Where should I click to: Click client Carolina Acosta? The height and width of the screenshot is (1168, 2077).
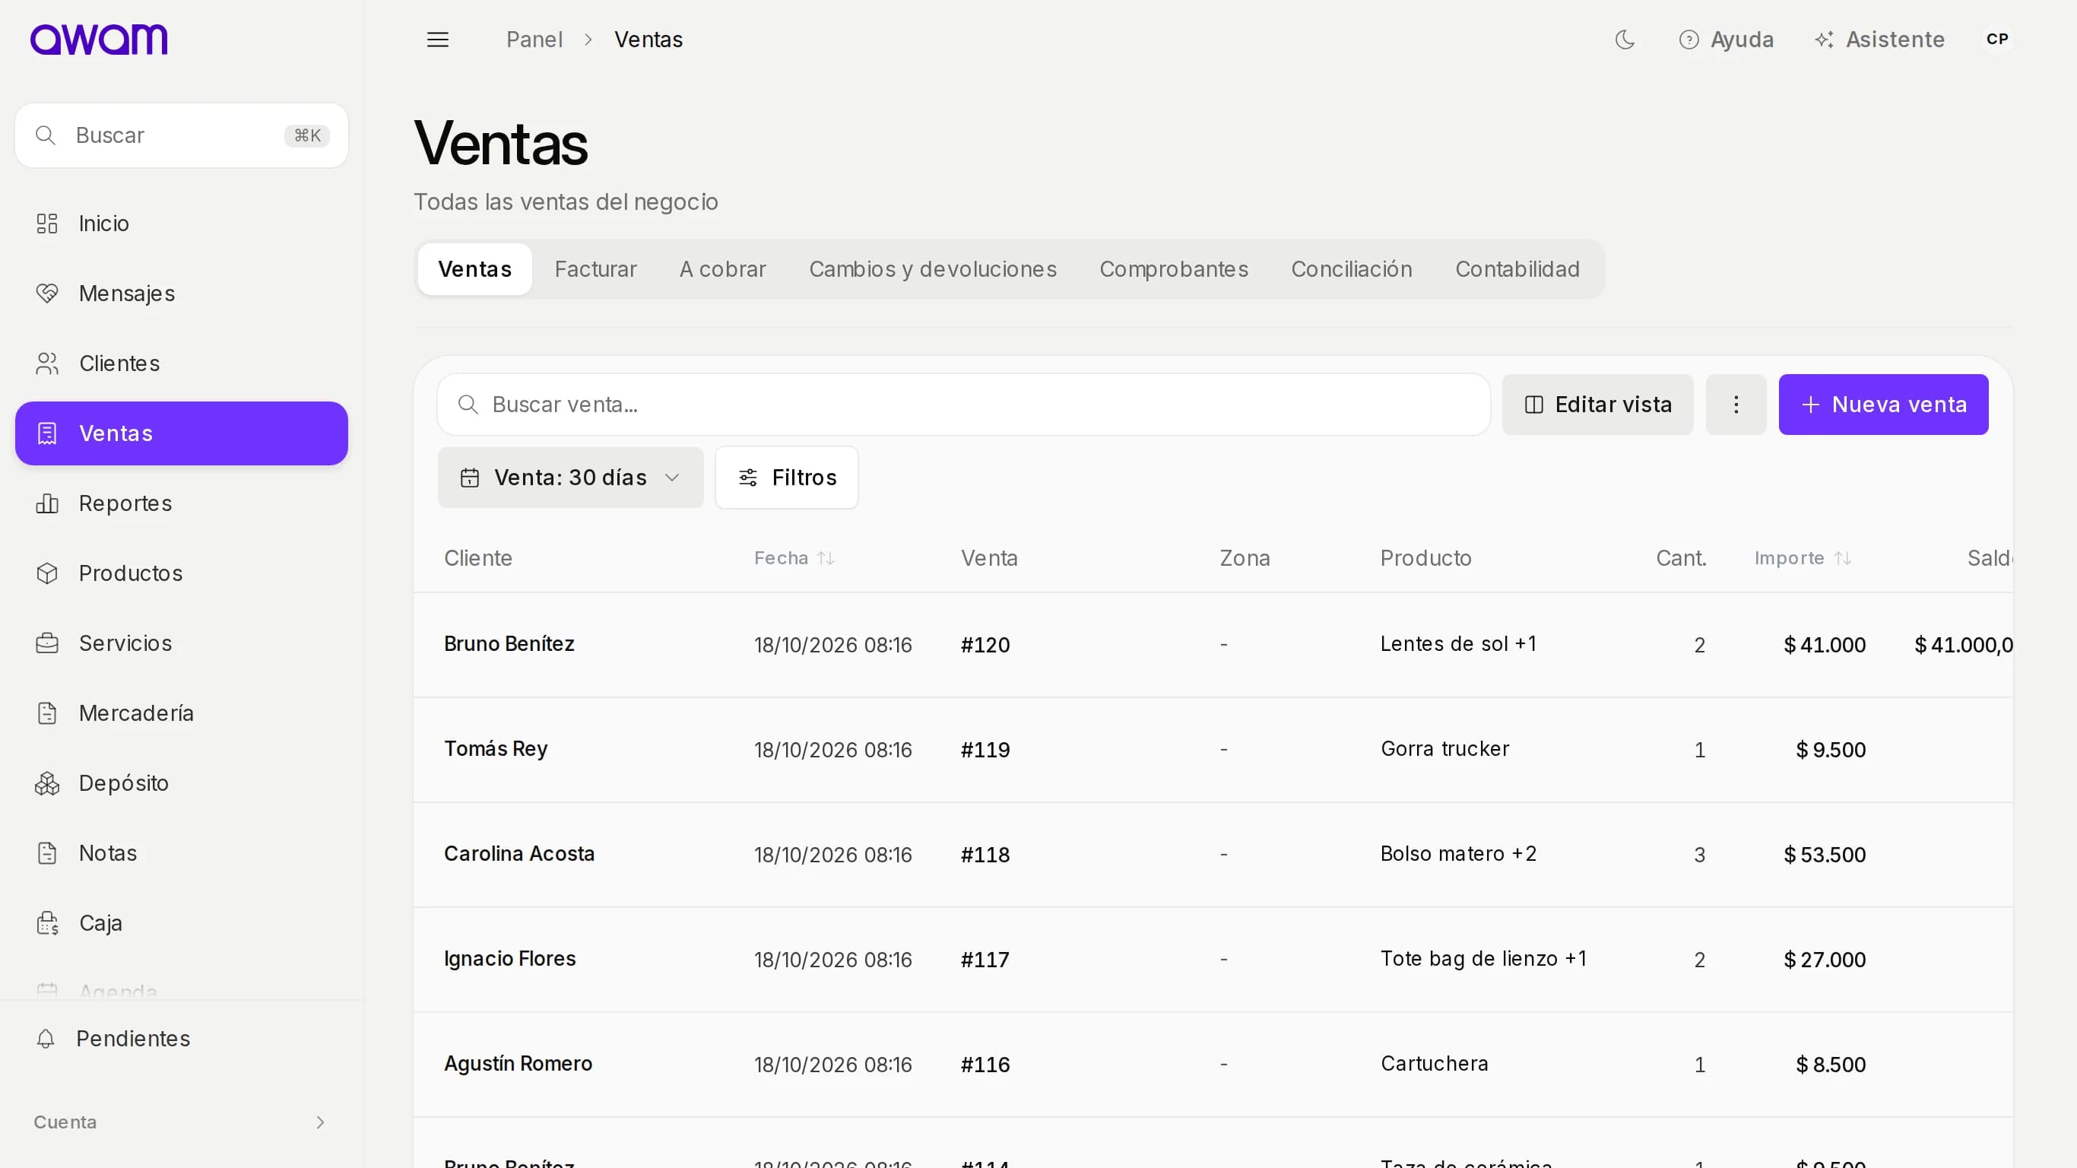coord(519,854)
